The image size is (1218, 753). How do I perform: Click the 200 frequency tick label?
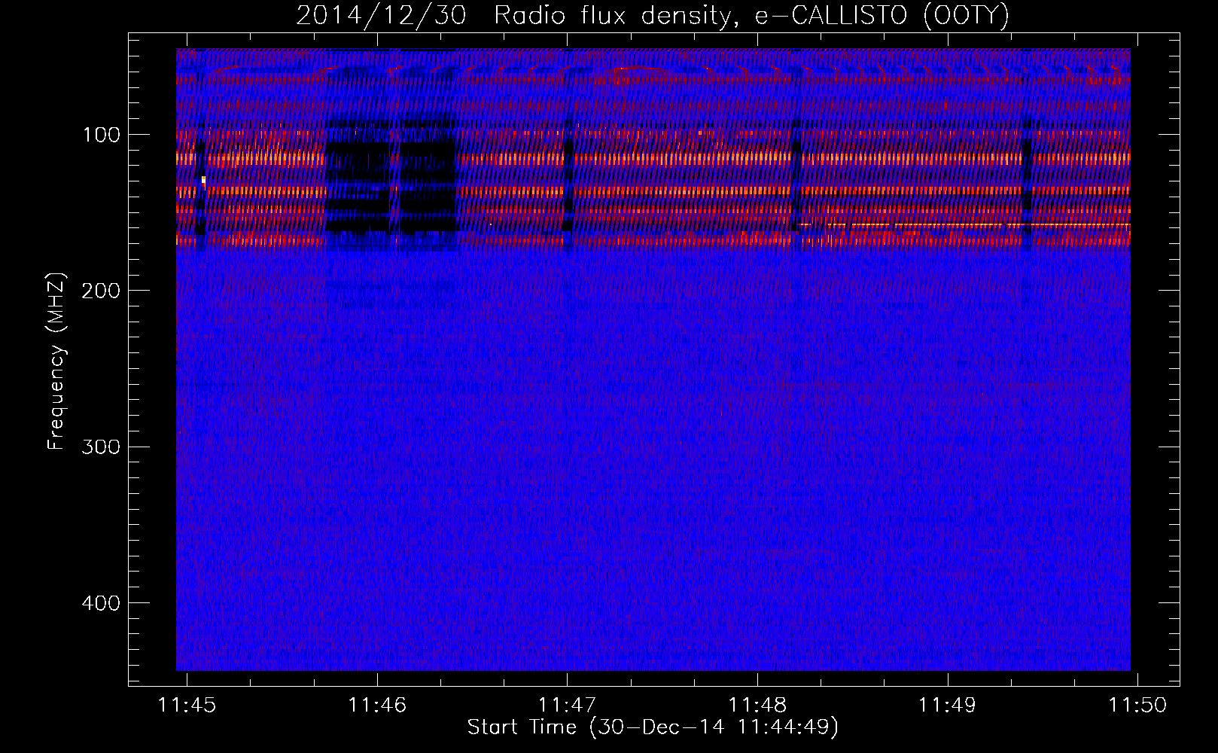click(x=102, y=291)
